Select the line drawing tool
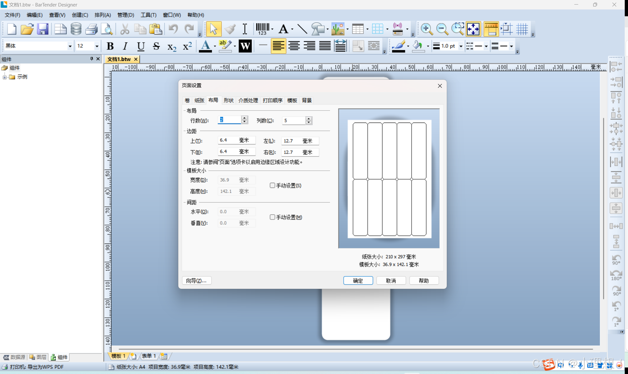This screenshot has height=374, width=628. coord(302,29)
